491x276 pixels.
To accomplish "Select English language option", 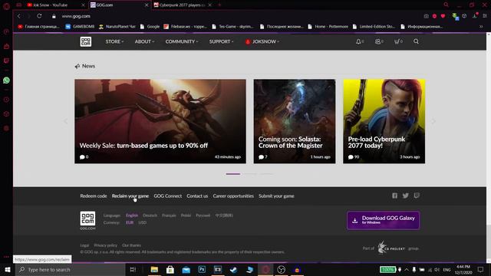I will [x=132, y=215].
